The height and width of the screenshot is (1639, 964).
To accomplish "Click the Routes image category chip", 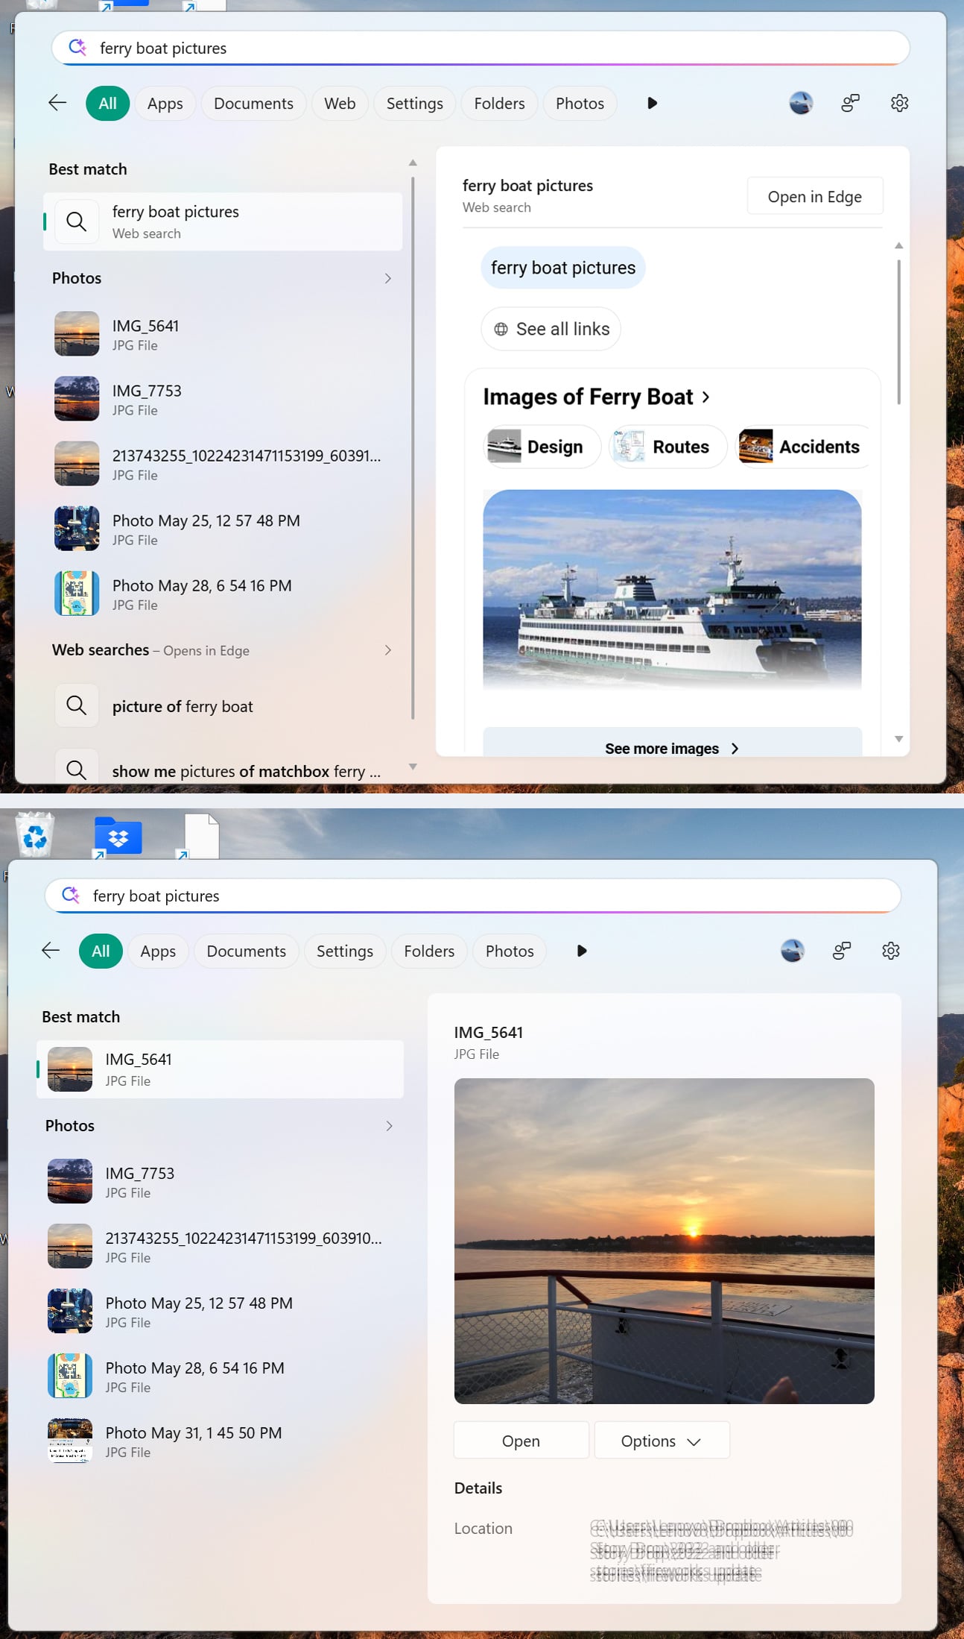I will [668, 447].
